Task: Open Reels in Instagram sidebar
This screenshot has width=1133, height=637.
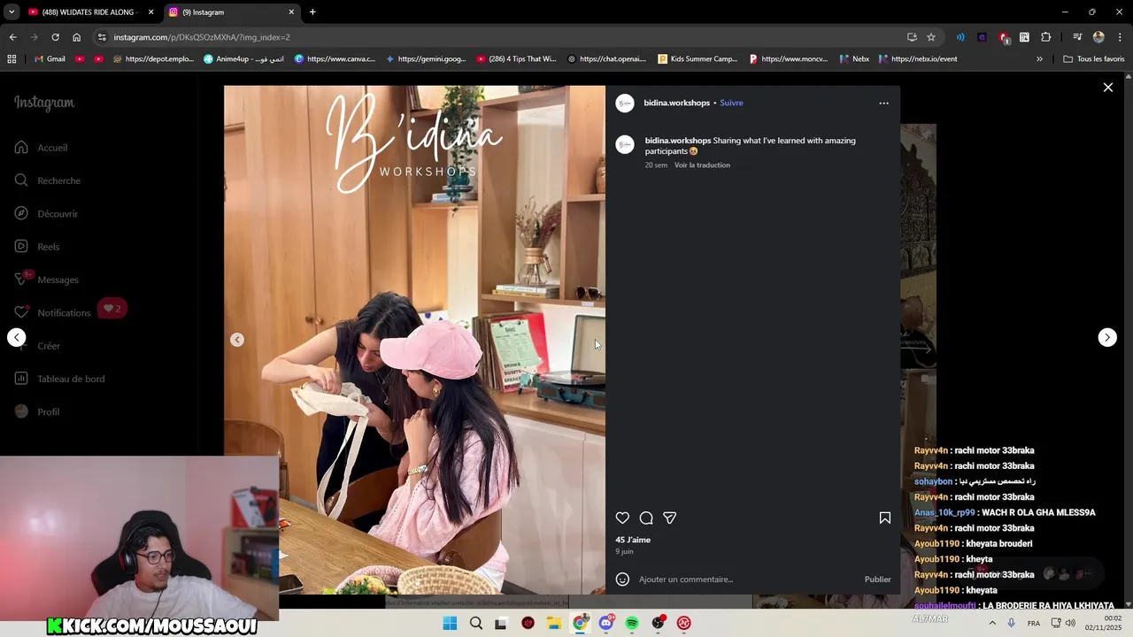Action: tap(37, 247)
